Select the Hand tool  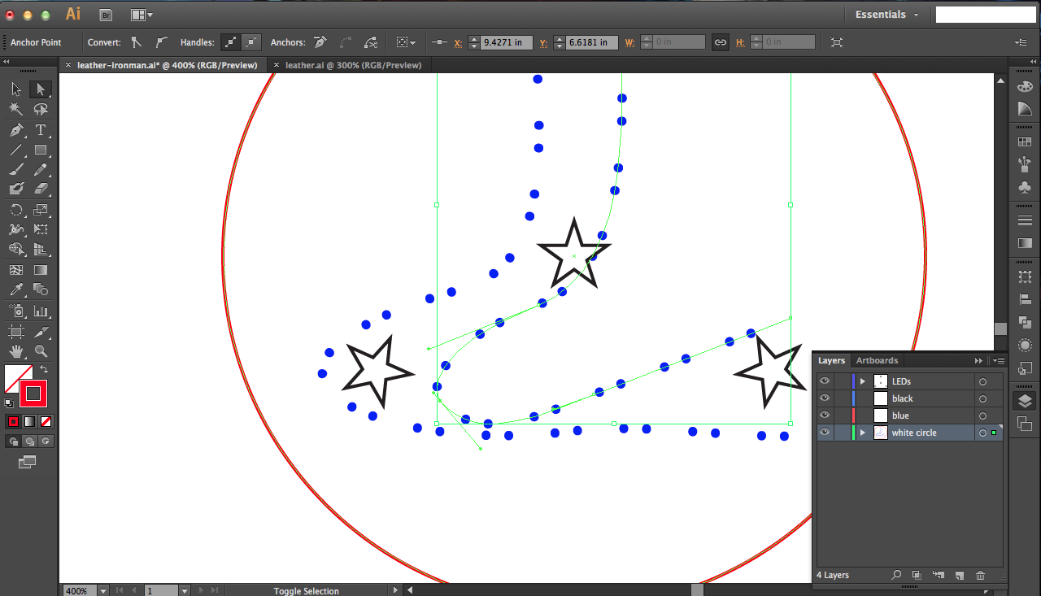pos(16,351)
